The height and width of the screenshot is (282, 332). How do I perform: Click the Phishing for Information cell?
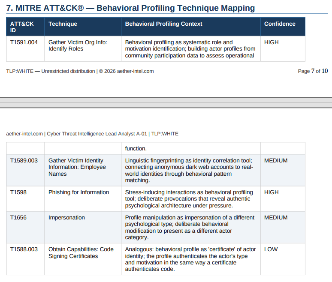click(x=83, y=199)
